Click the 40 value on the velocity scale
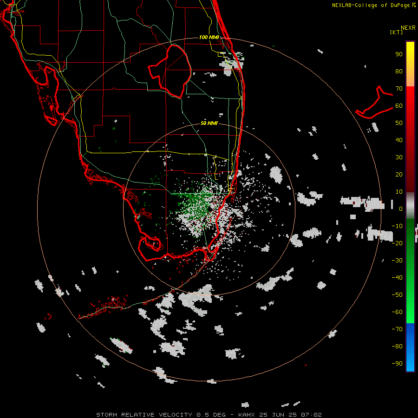Screen dimensions: 418x418 coord(399,140)
